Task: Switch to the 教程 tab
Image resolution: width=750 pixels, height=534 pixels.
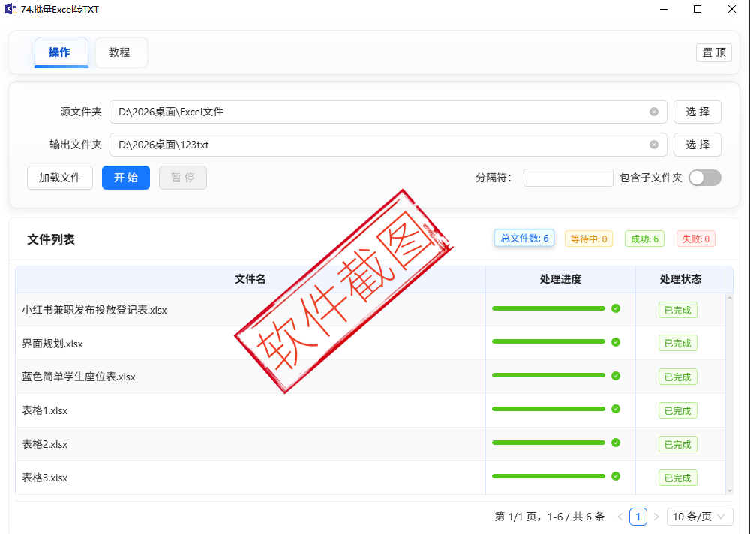Action: tap(120, 52)
